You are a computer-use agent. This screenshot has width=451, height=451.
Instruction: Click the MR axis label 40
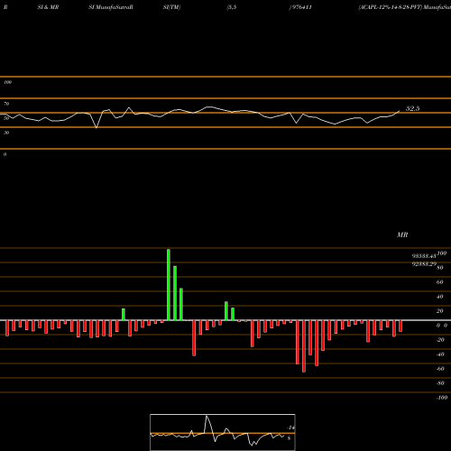point(439,297)
